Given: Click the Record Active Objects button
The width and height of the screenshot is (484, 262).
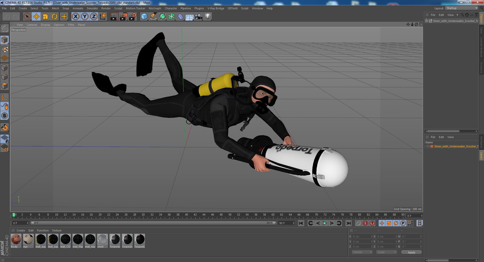Looking at the screenshot, I should point(358,223).
